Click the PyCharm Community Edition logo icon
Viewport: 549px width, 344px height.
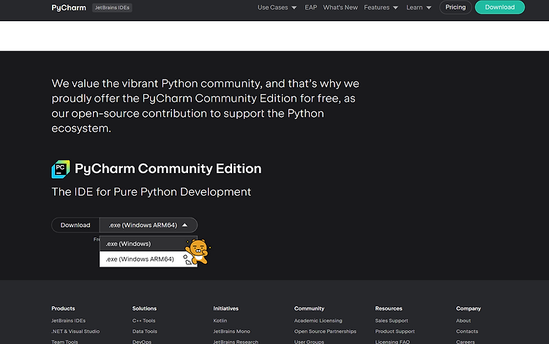click(61, 169)
